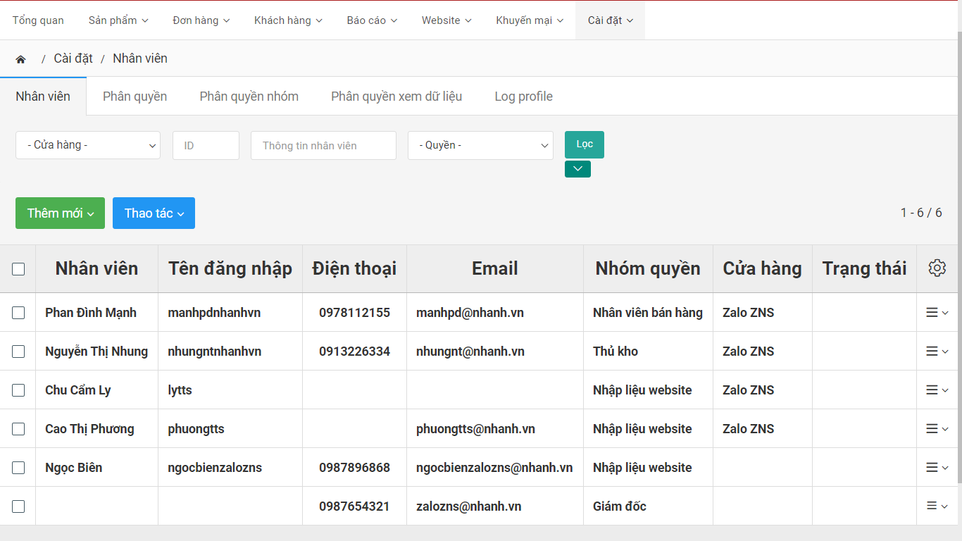The height and width of the screenshot is (541, 962).
Task: Open the Báo cáo menu
Action: tap(372, 20)
